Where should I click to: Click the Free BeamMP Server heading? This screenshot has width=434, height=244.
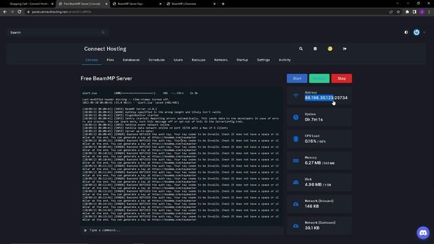coord(106,79)
